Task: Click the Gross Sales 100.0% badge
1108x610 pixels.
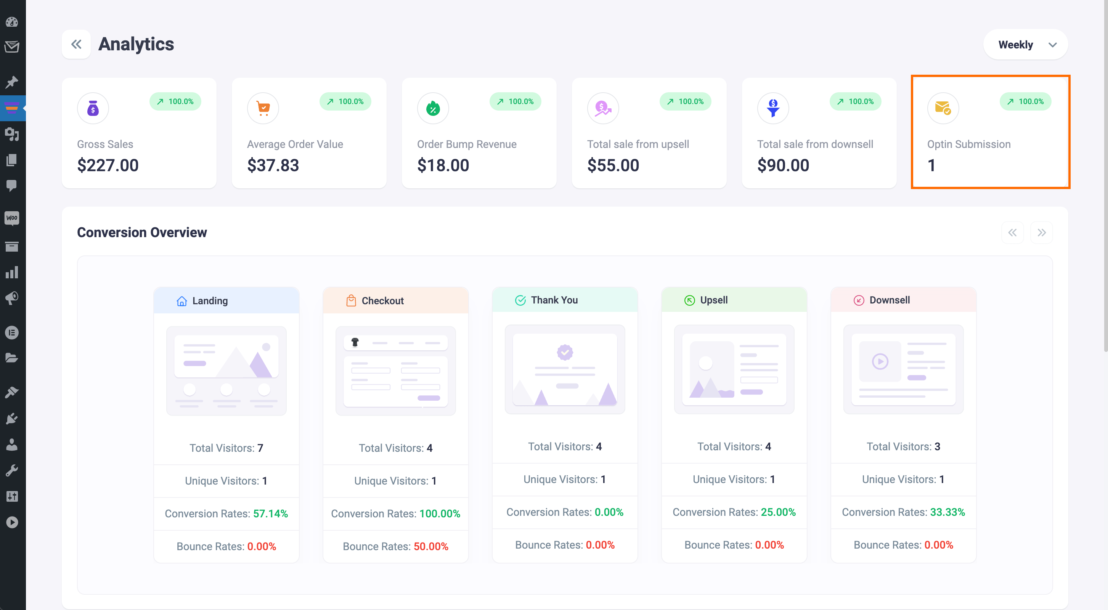Action: [x=175, y=101]
